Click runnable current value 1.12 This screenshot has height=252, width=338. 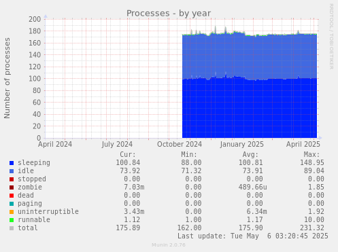[x=132, y=220]
